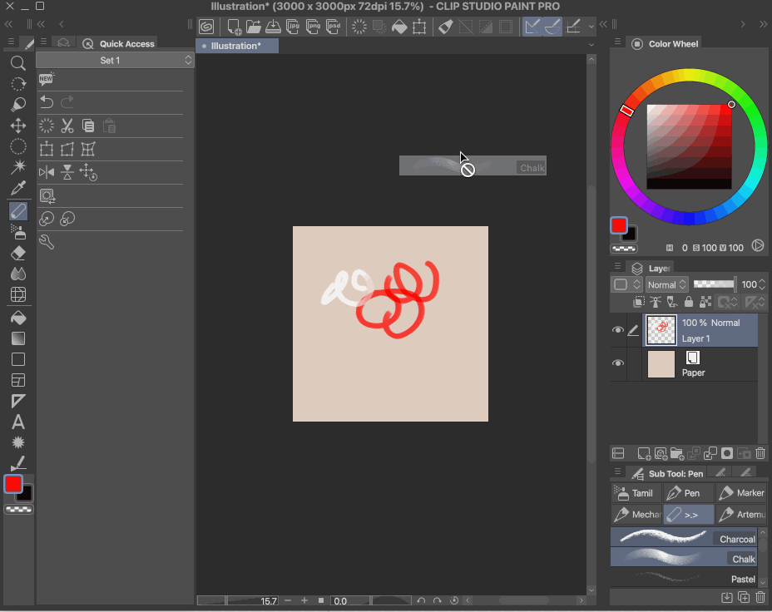The image size is (772, 612).
Task: Toggle Snap to Grid icon
Action: click(573, 27)
